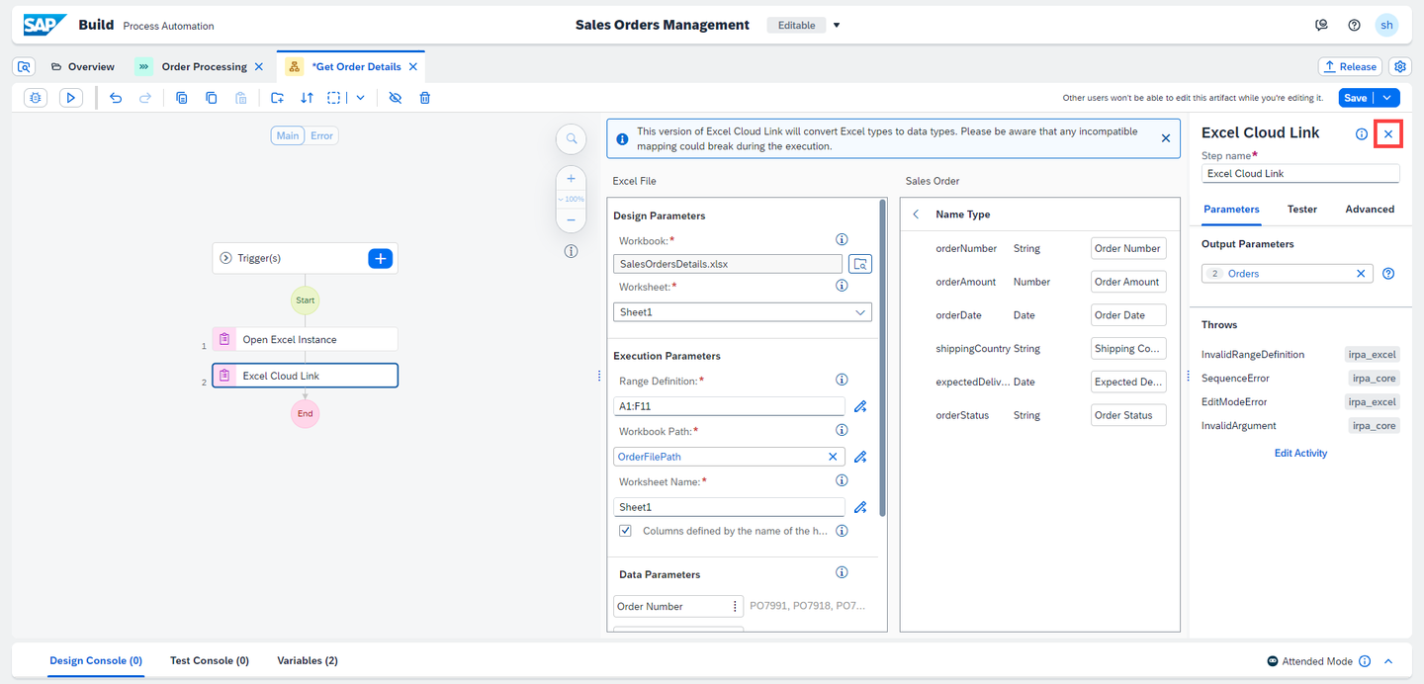
Task: Expand selection options chevron in toolbar
Action: (361, 98)
